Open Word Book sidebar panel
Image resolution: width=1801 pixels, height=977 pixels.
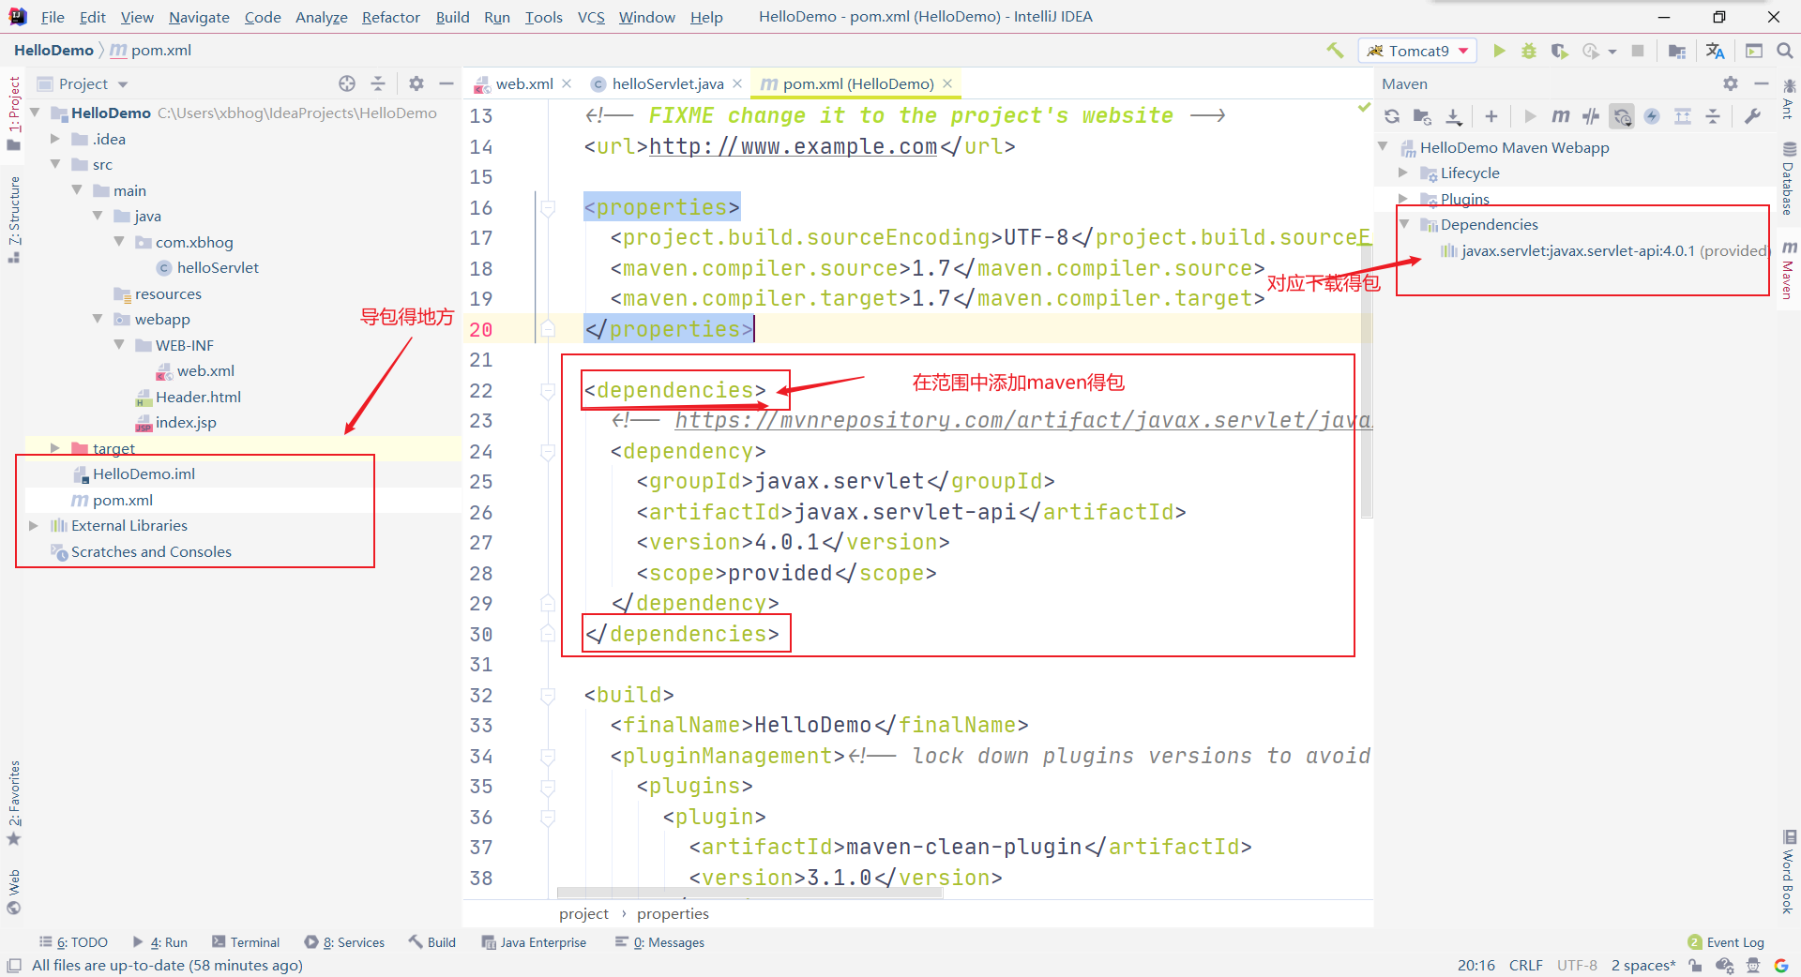[1789, 872]
